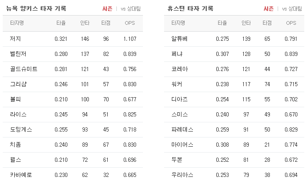Select batter 카바예로 row
Viewport: 307px width, 187px height.
coord(73,175)
